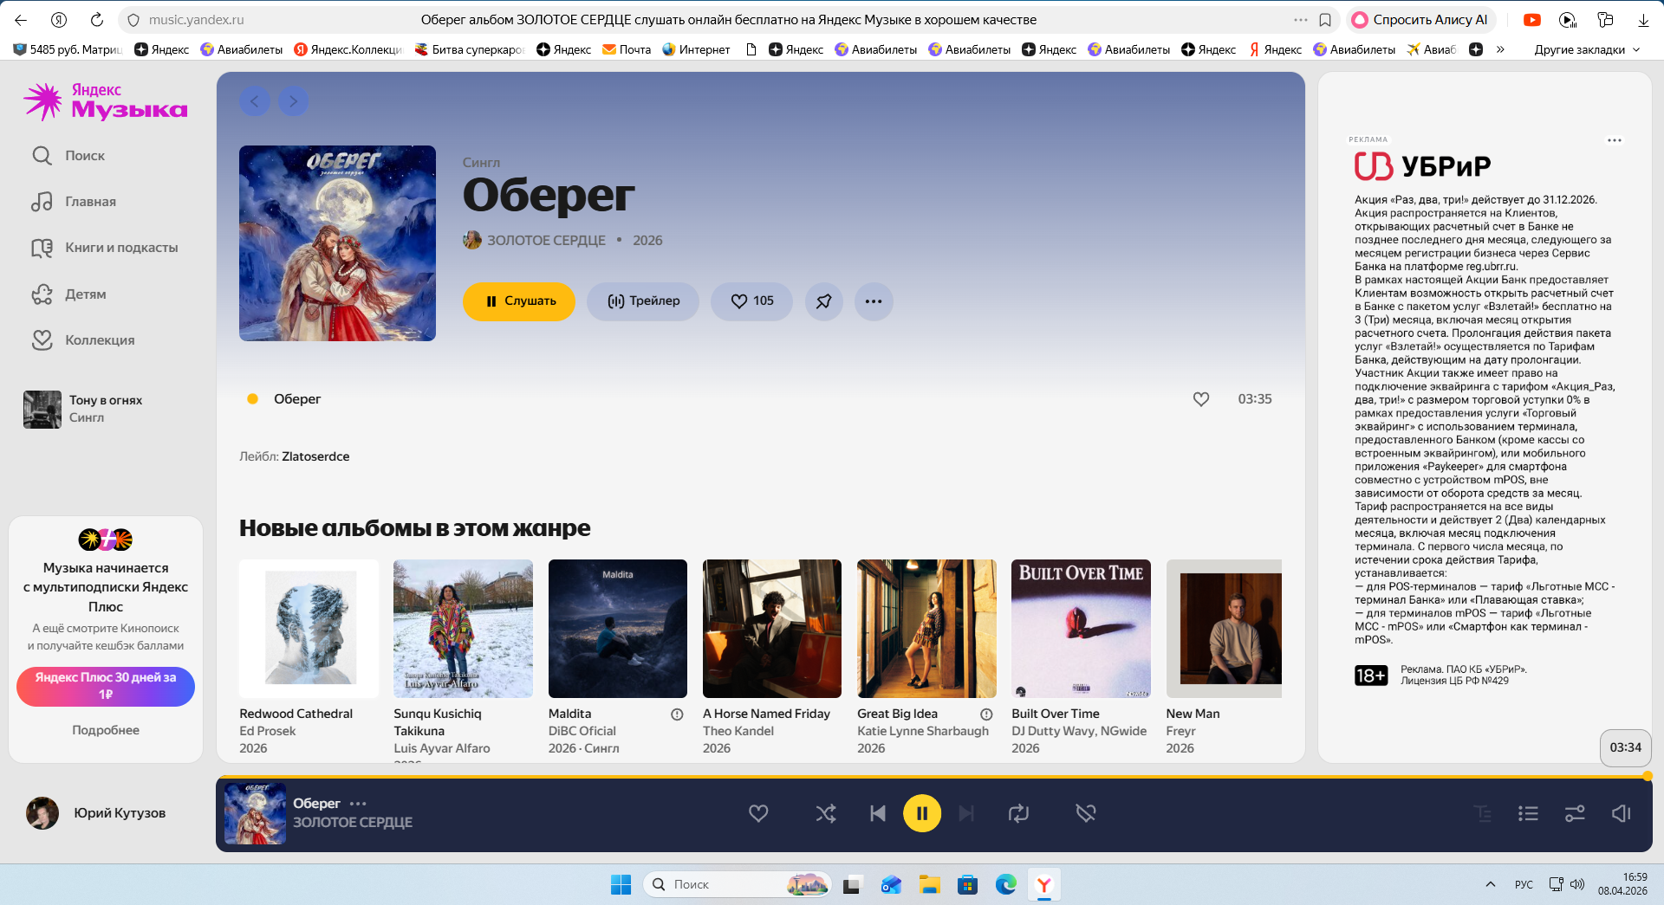
Task: Navigate forward with the album page arrow
Action: click(294, 101)
